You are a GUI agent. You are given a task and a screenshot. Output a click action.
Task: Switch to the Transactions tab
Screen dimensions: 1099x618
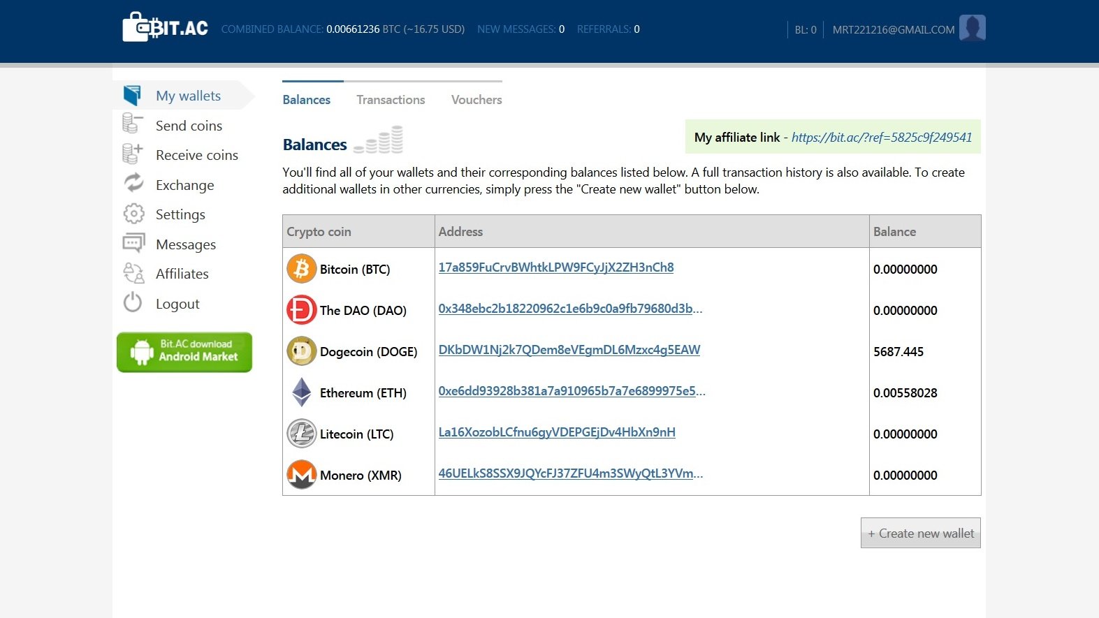[391, 100]
